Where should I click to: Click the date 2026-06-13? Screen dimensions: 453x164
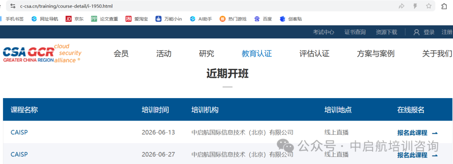point(158,132)
